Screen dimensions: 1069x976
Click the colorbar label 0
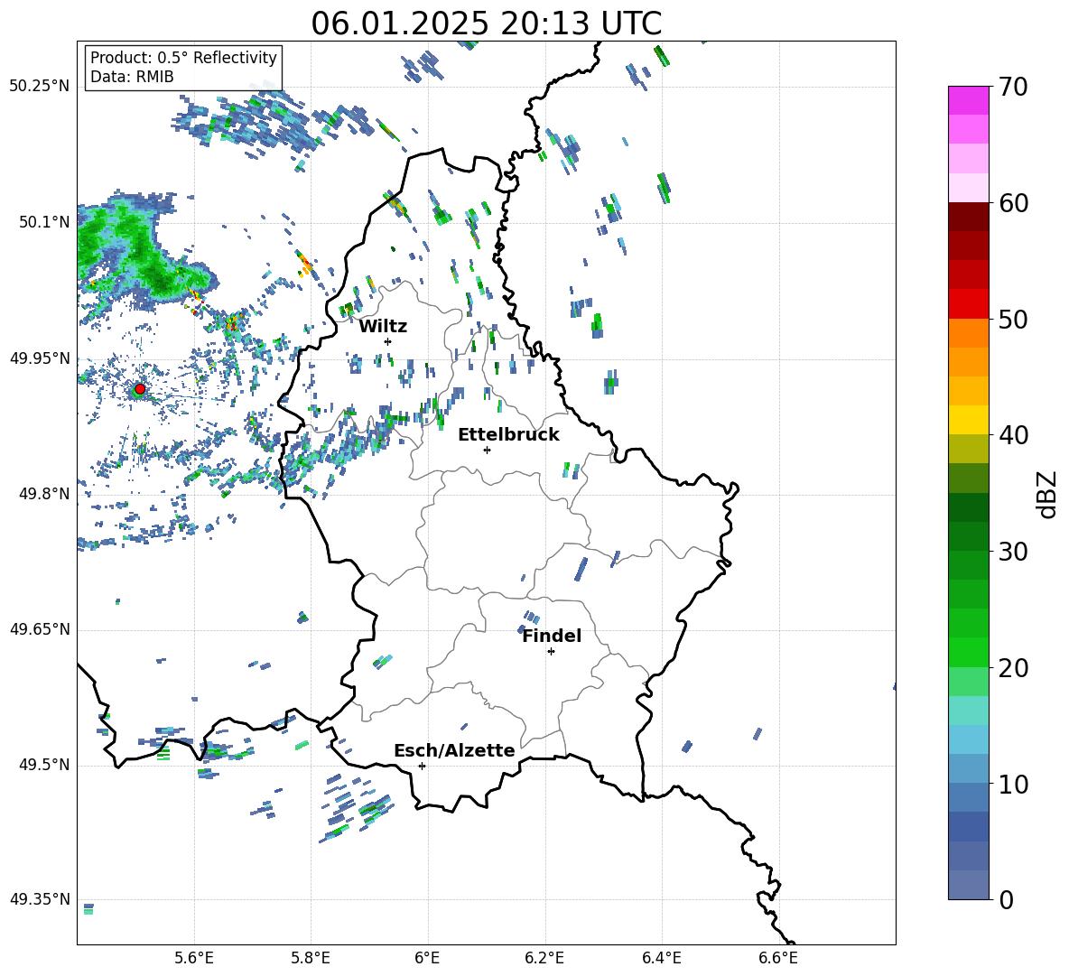[x=1006, y=899]
